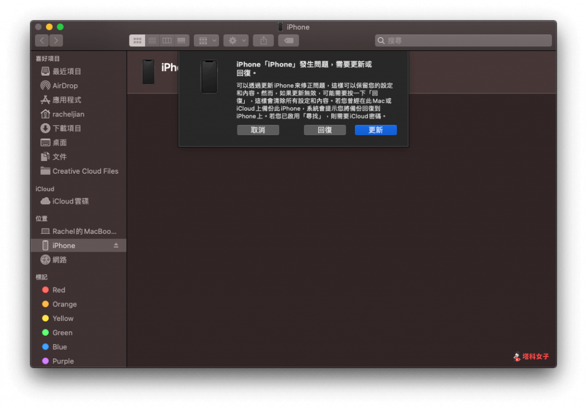Click the Share toolbar button
587x408 pixels.
click(264, 41)
